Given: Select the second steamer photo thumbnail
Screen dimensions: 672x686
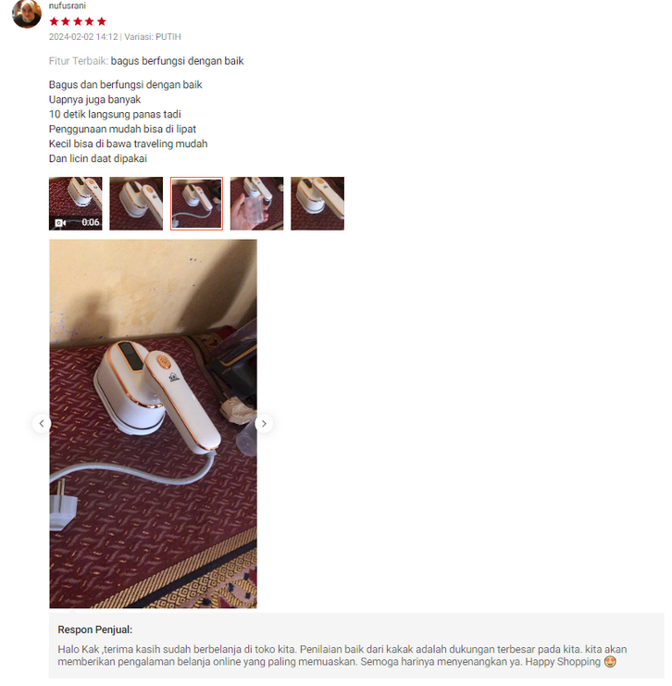Looking at the screenshot, I should (x=136, y=204).
